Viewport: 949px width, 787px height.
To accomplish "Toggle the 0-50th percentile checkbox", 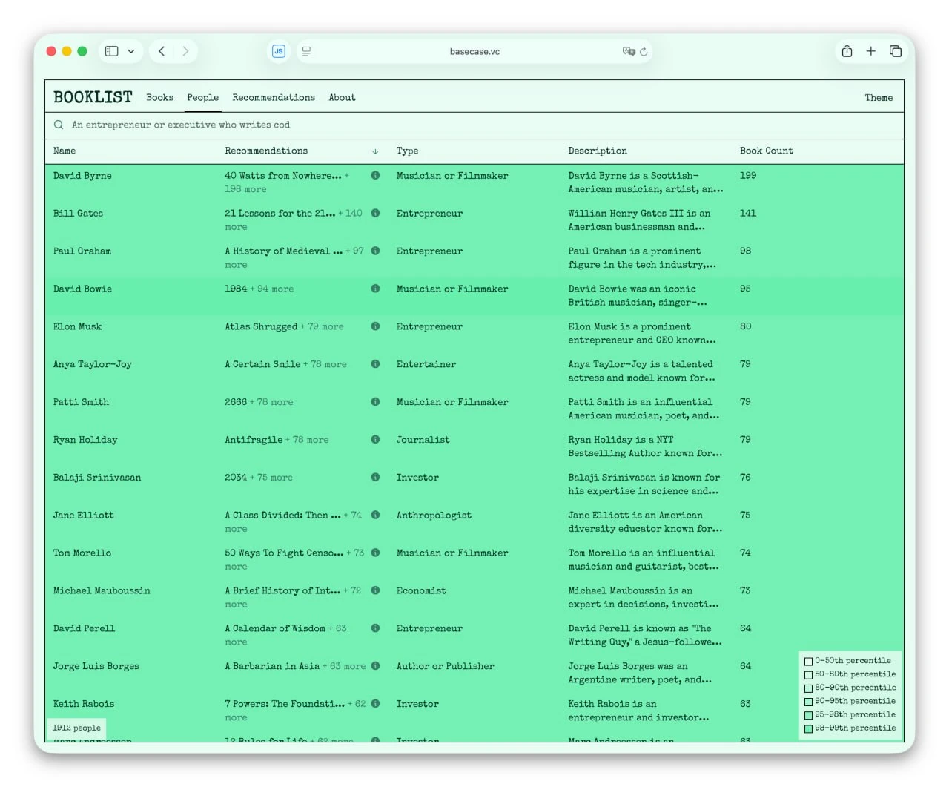I will pyautogui.click(x=809, y=661).
